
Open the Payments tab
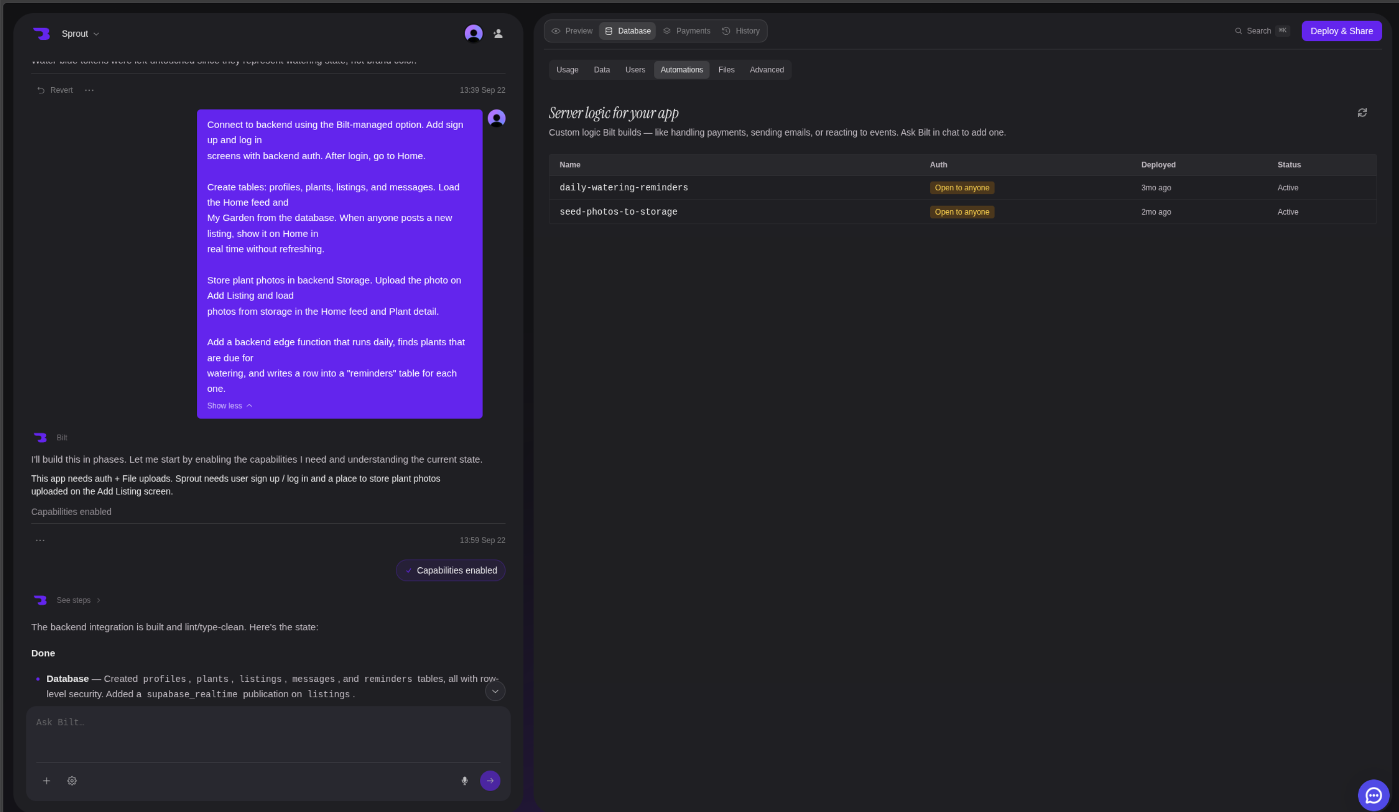pyautogui.click(x=686, y=31)
